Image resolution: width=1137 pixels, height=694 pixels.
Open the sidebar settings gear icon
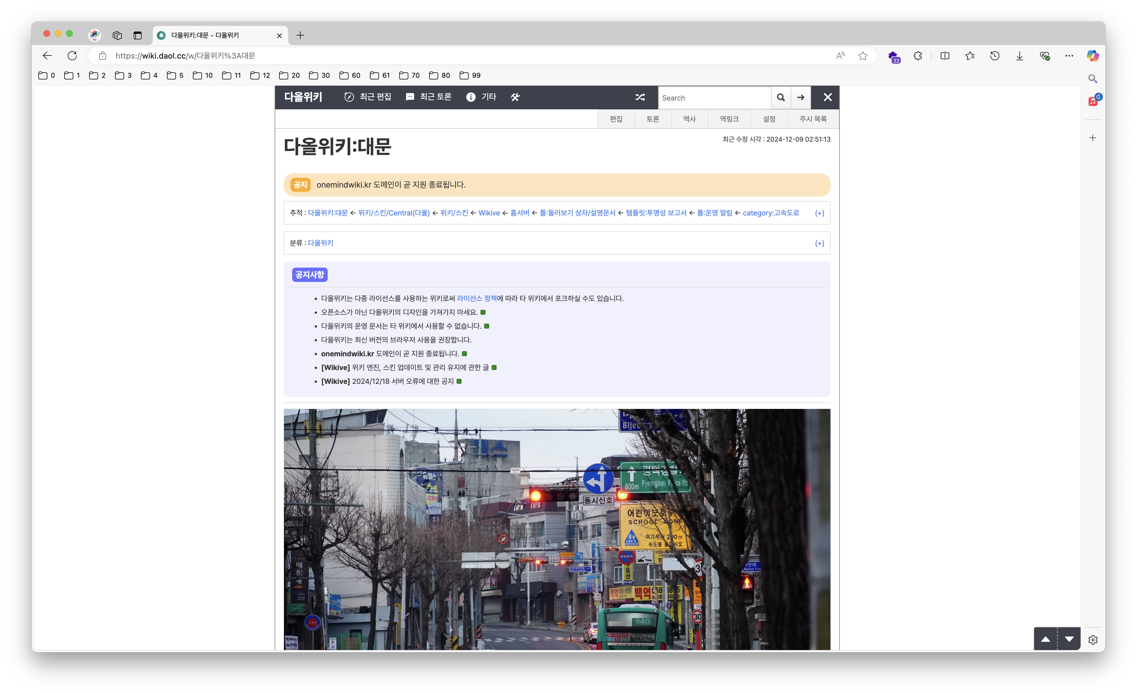click(1093, 640)
